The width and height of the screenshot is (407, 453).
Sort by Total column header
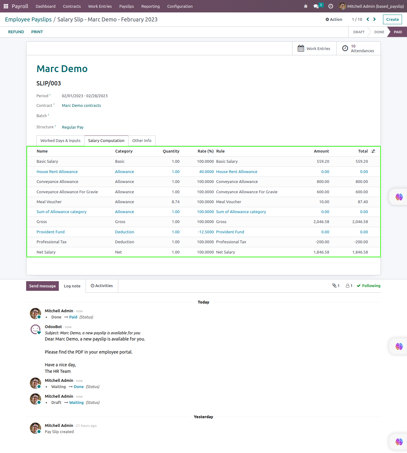[363, 151]
